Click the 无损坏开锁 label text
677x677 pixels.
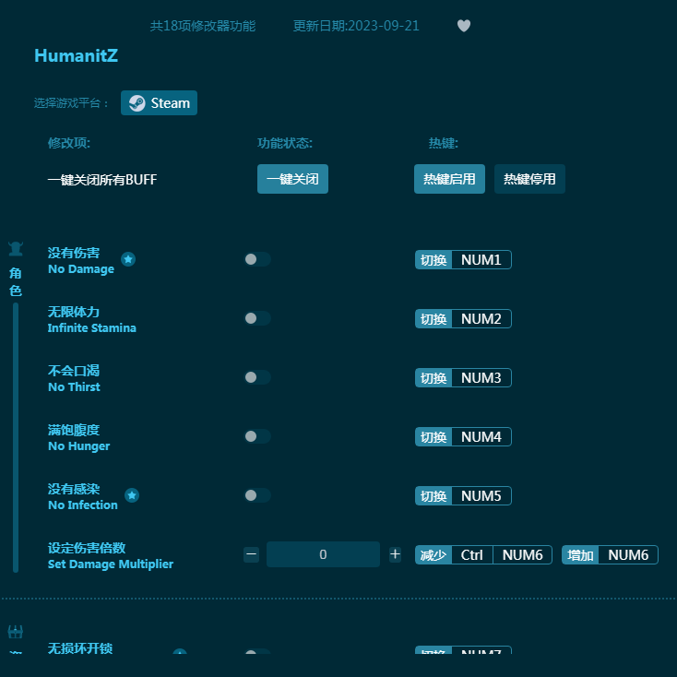pyautogui.click(x=80, y=647)
